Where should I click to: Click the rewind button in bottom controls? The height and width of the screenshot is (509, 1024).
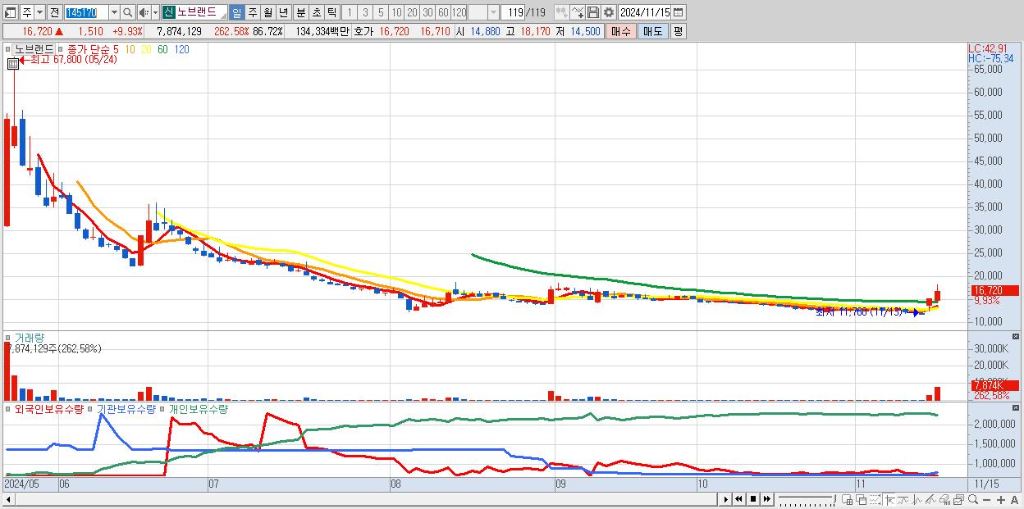tap(738, 499)
